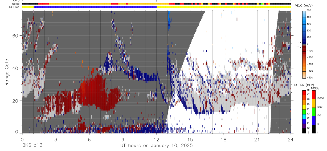The image size is (327, 151).
Task: Click 'UT hours on January 10, 2025' label
Action: (157, 145)
